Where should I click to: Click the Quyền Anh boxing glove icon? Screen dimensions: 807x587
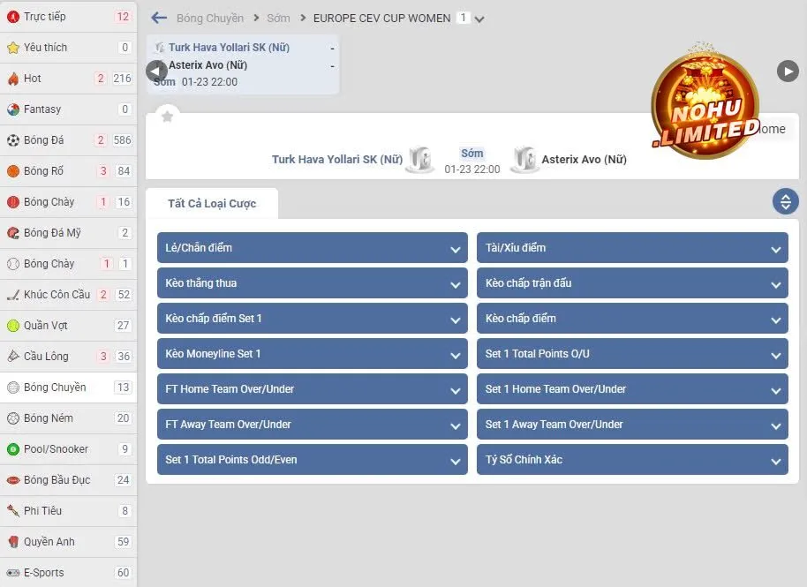point(13,542)
